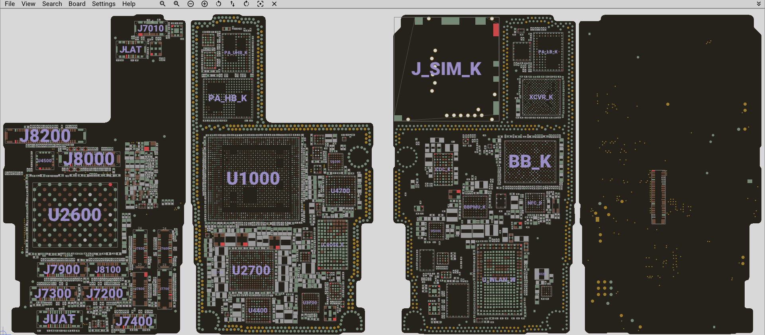Image resolution: width=765 pixels, height=335 pixels.
Task: Open the File menu
Action: pyautogui.click(x=10, y=4)
